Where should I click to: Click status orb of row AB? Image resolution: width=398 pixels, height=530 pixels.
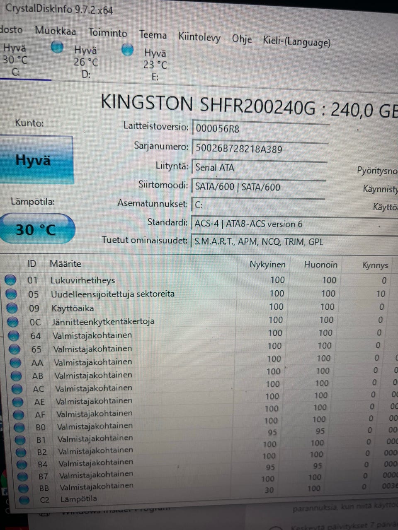pyautogui.click(x=16, y=376)
